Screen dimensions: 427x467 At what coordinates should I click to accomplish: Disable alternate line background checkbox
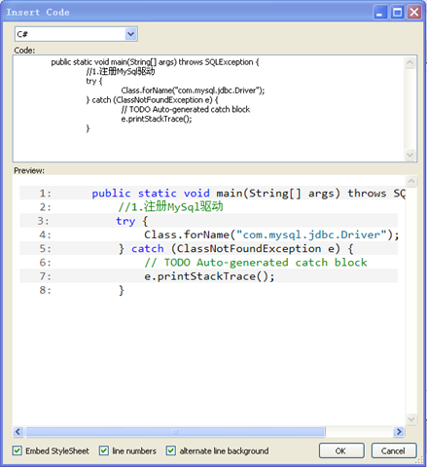tap(171, 450)
